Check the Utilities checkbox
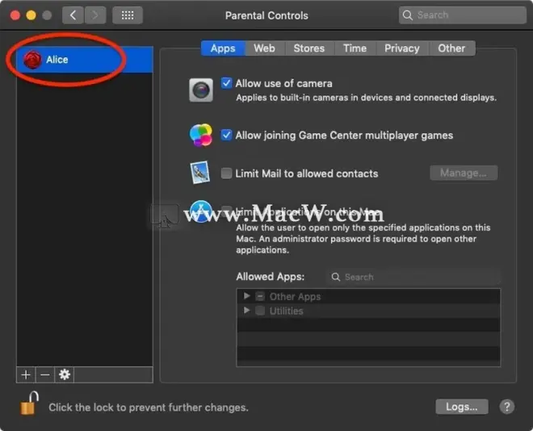Viewport: 533px width, 431px height. (260, 311)
